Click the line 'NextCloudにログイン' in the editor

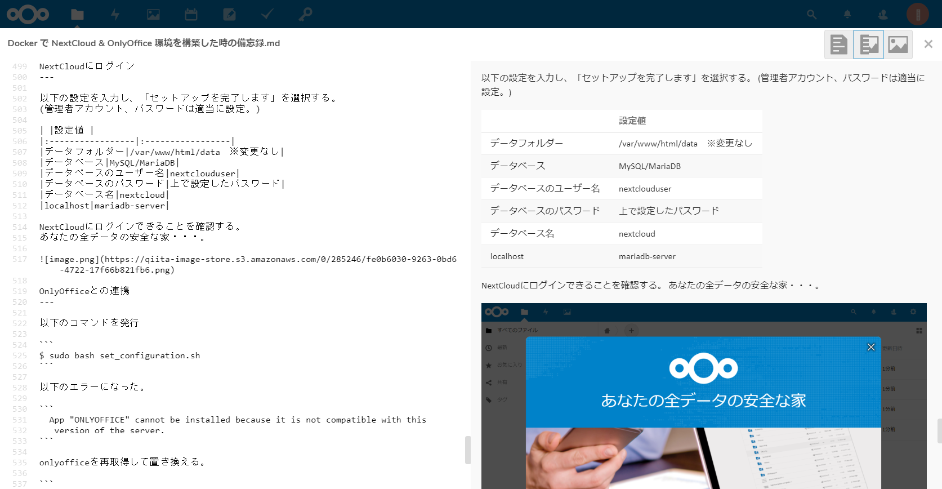[x=87, y=66]
